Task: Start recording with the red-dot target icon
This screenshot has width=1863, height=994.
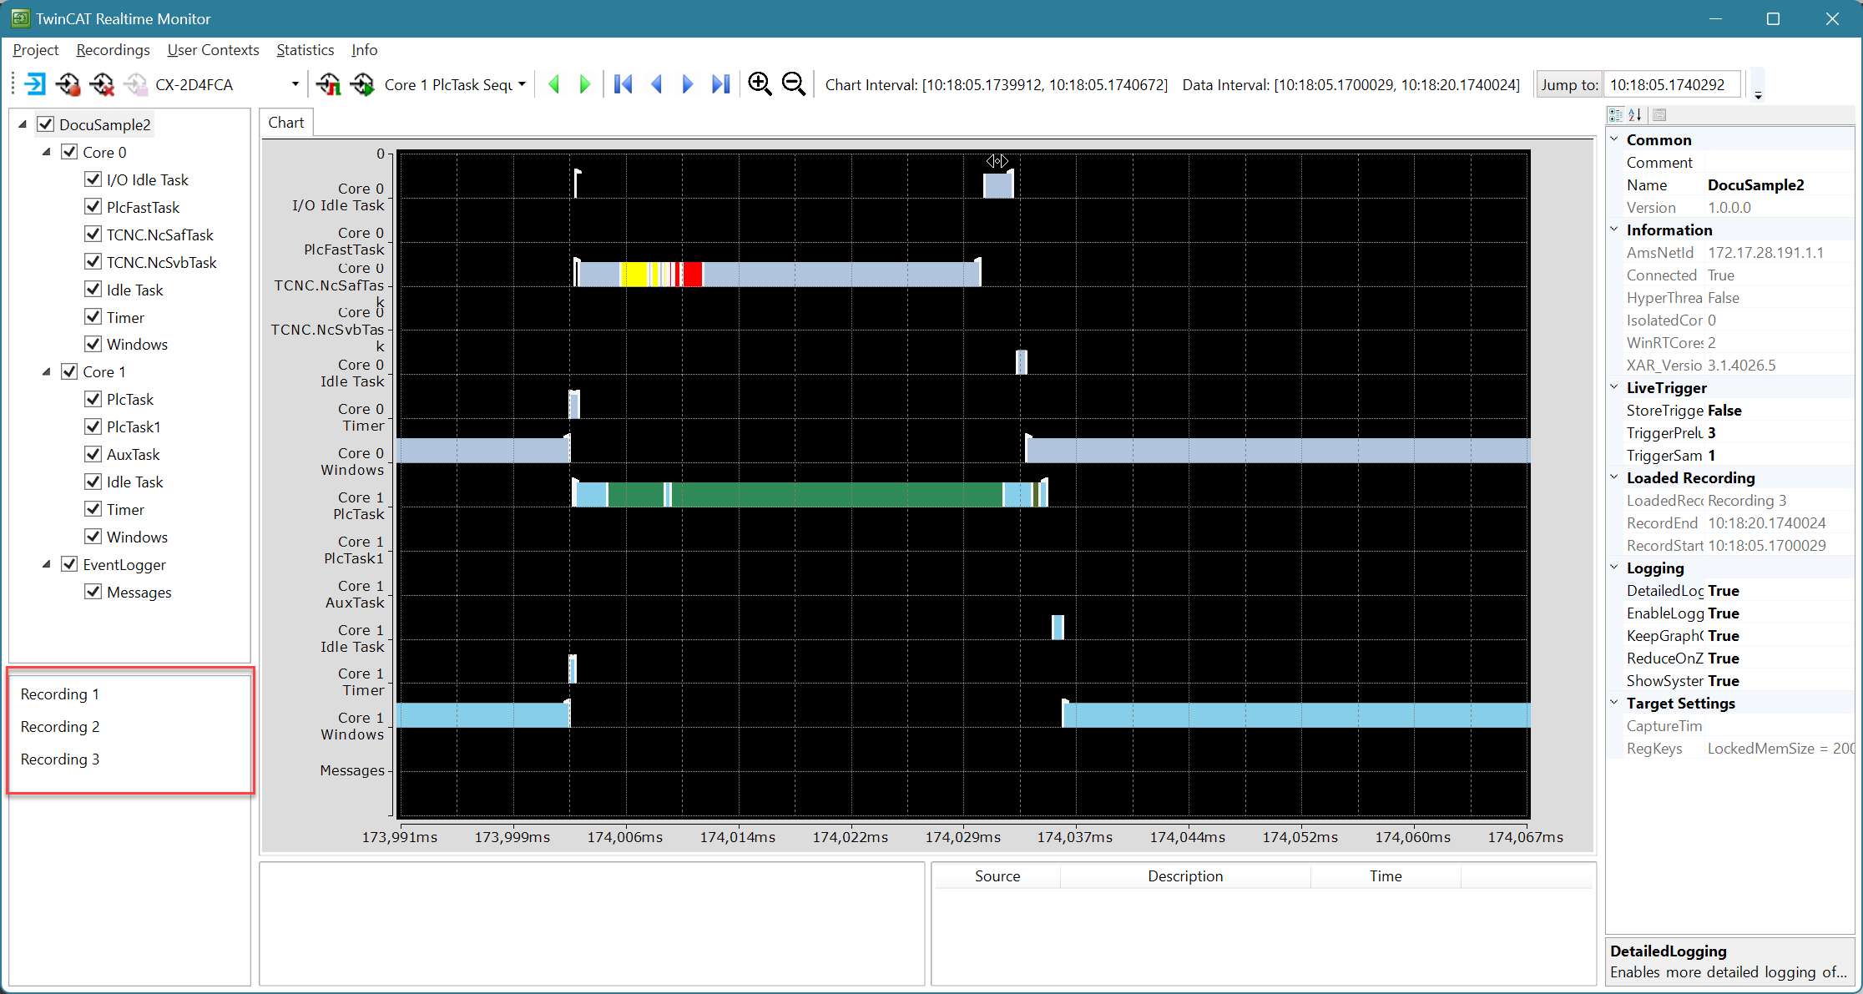Action: [68, 84]
